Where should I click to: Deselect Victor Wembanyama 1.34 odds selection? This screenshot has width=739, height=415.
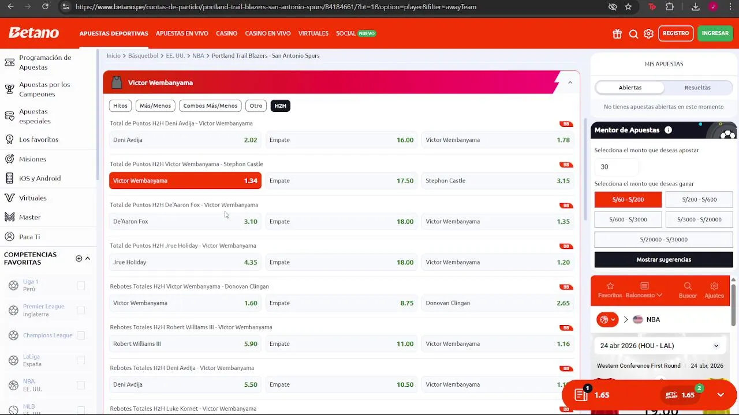tap(185, 180)
